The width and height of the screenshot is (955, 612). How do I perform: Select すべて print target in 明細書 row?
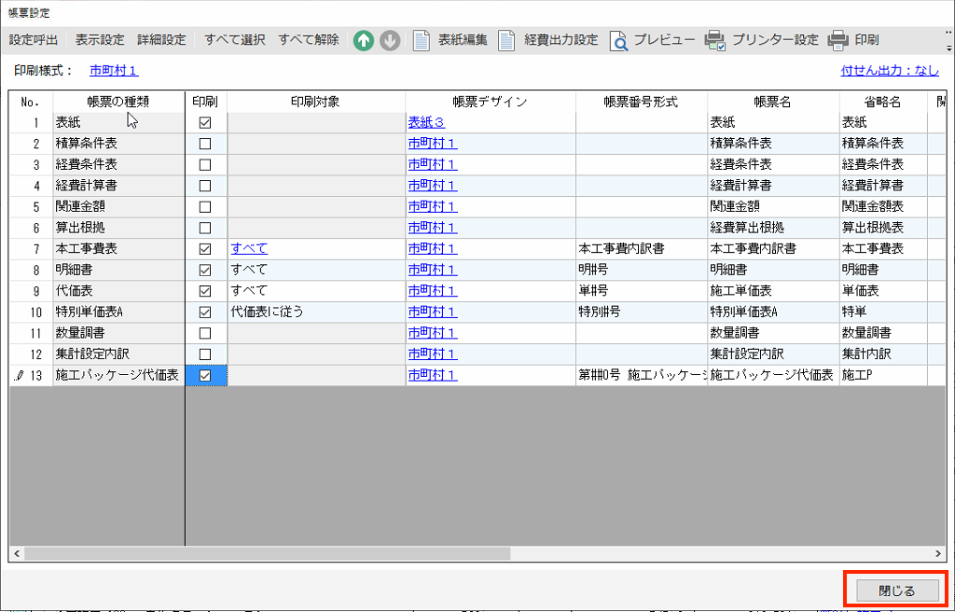[317, 270]
